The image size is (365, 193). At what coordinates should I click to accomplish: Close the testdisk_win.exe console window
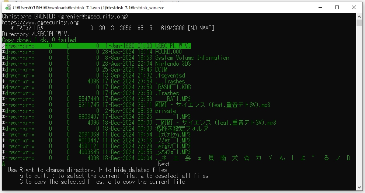coord(354,7)
